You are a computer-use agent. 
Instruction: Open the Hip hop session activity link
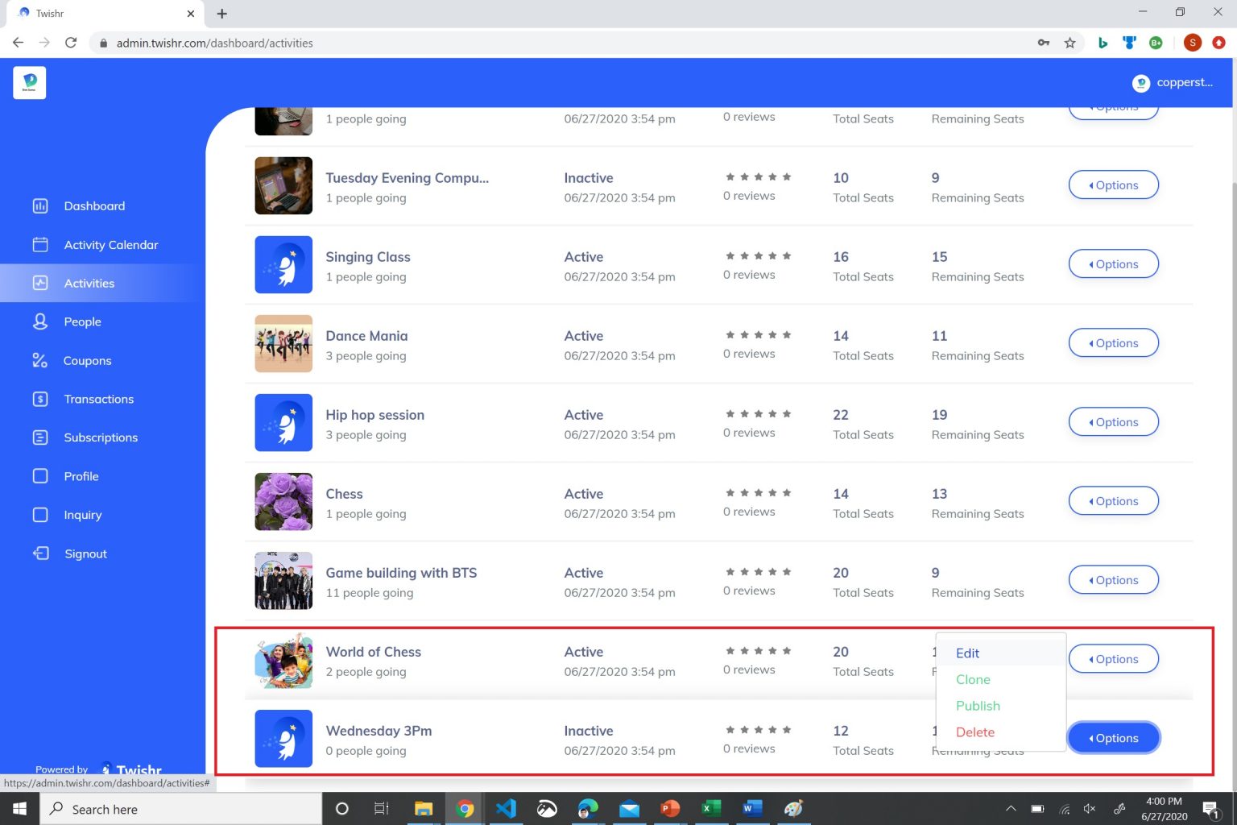coord(374,415)
